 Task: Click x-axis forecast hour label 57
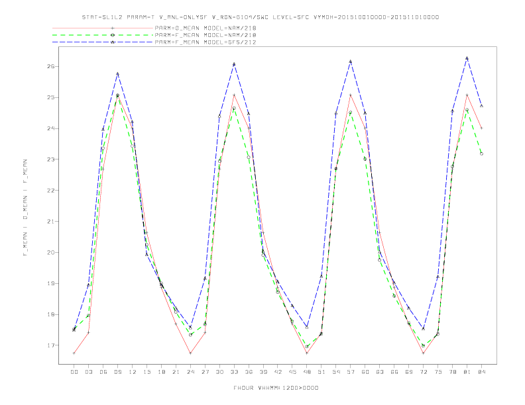[351, 372]
